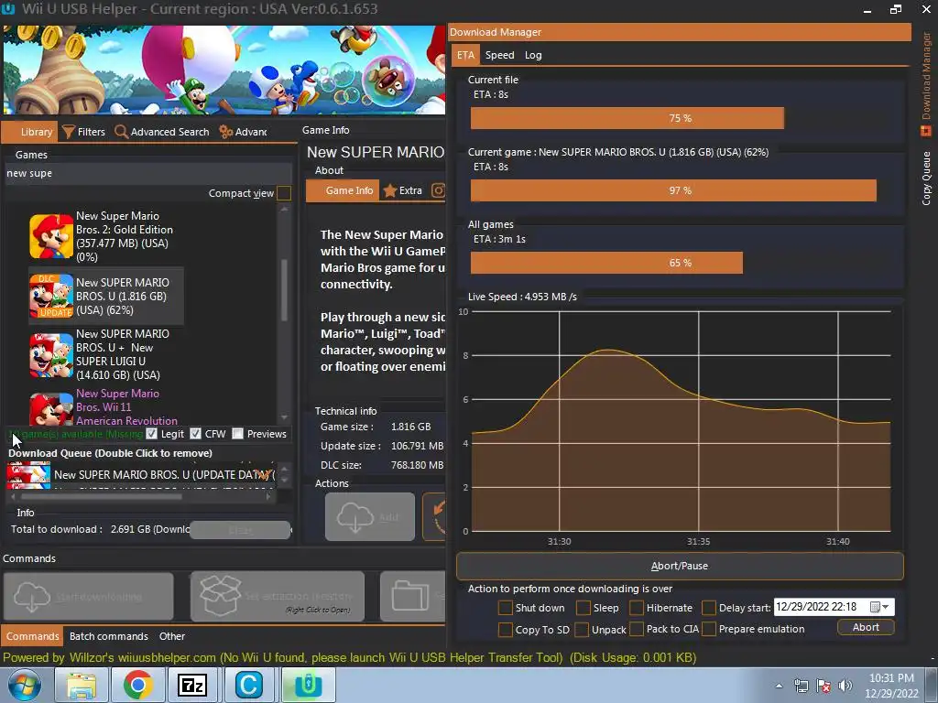Click the Wii U USB Helper taskbar icon

[x=308, y=685]
